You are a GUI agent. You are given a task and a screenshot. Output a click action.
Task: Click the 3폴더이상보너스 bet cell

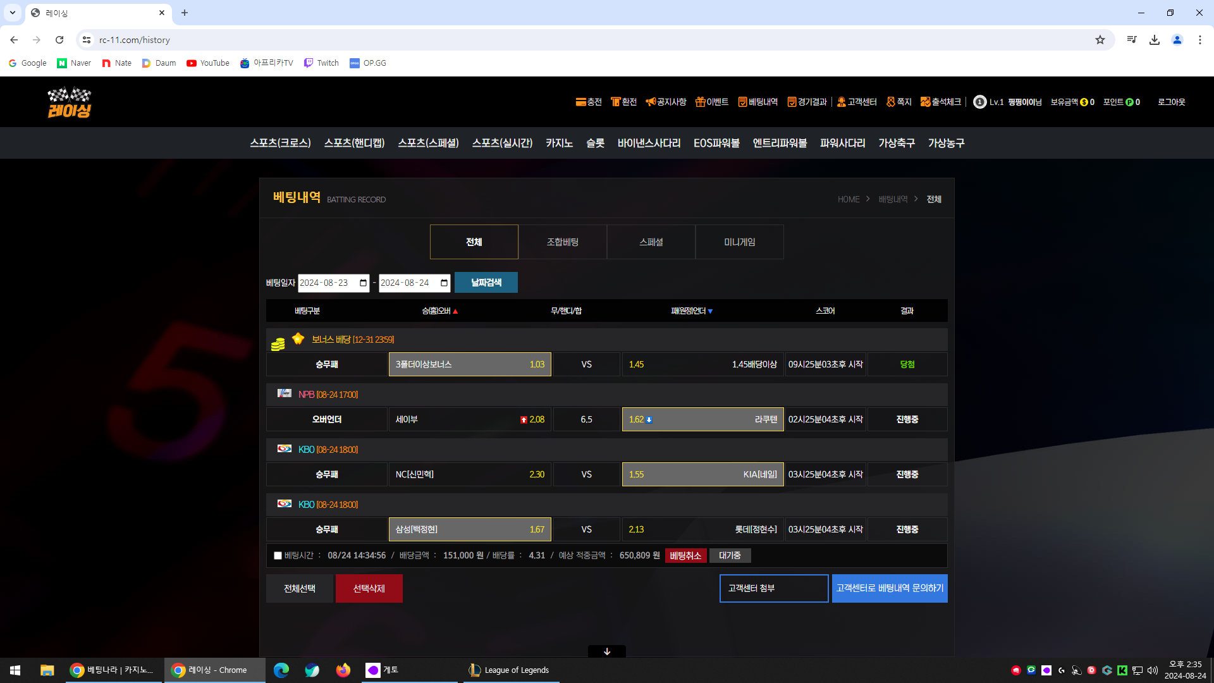click(470, 365)
